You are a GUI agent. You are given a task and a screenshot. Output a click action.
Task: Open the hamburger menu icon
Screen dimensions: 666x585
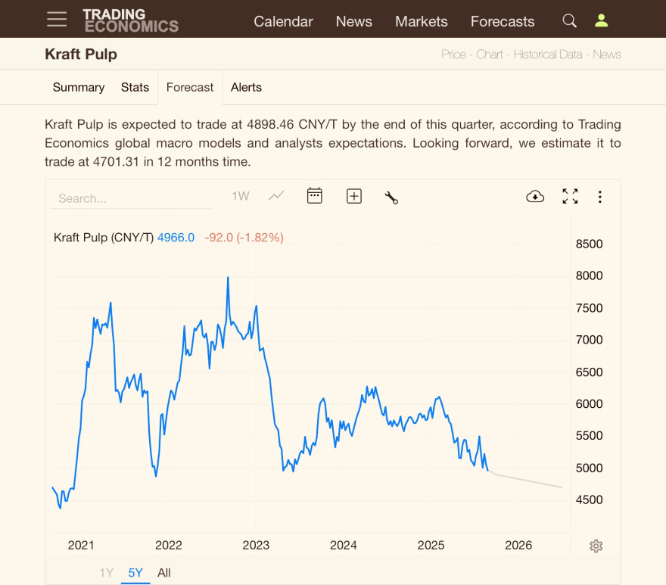pyautogui.click(x=57, y=19)
